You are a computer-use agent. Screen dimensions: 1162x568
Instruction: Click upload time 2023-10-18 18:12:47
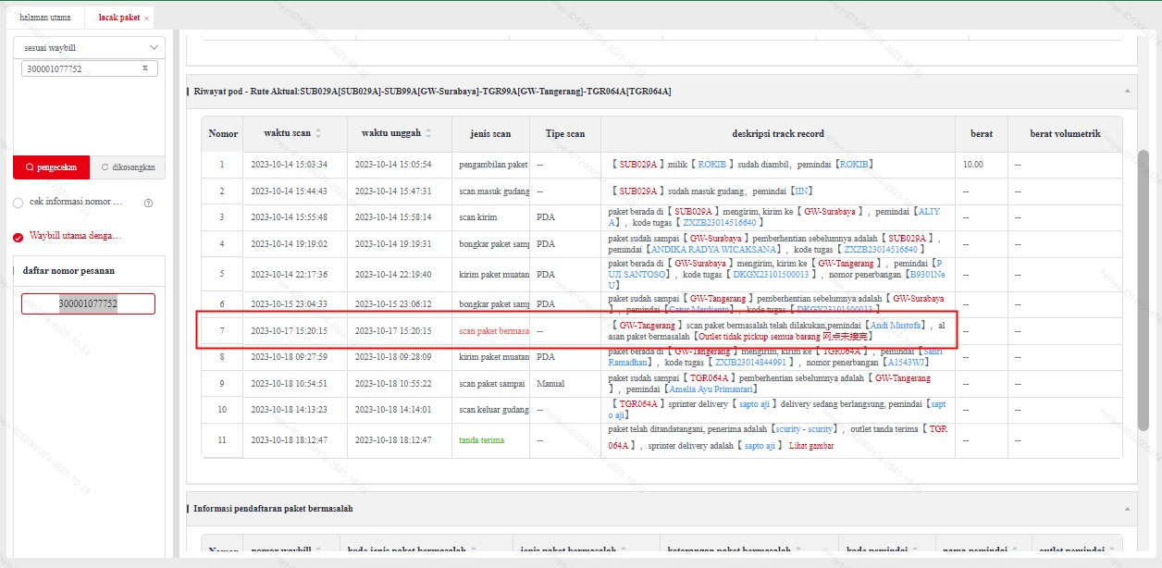click(x=393, y=440)
